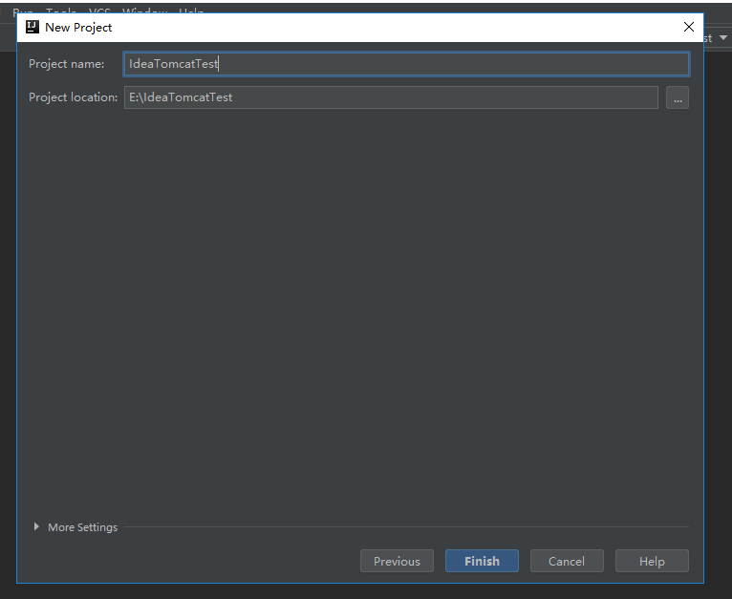732x599 pixels.
Task: Click the Finish button
Action: point(482,561)
